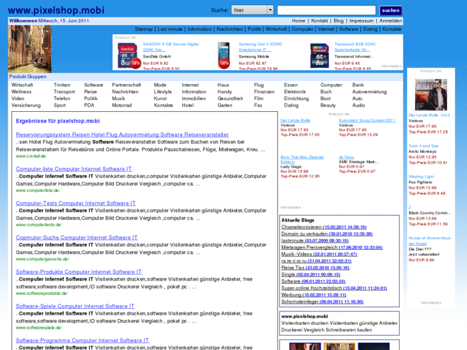Select Finanzen product group

pos(264,92)
